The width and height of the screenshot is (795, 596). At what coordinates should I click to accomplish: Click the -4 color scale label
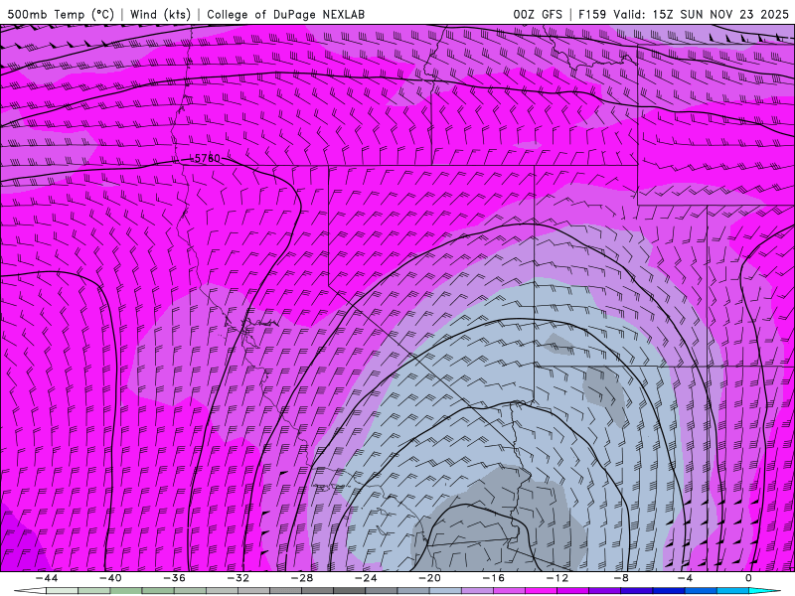[685, 578]
